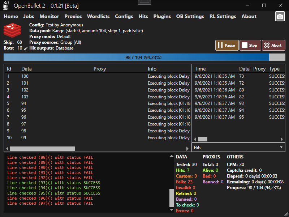
Task: Select bot row with data 100
Action: click(97, 76)
